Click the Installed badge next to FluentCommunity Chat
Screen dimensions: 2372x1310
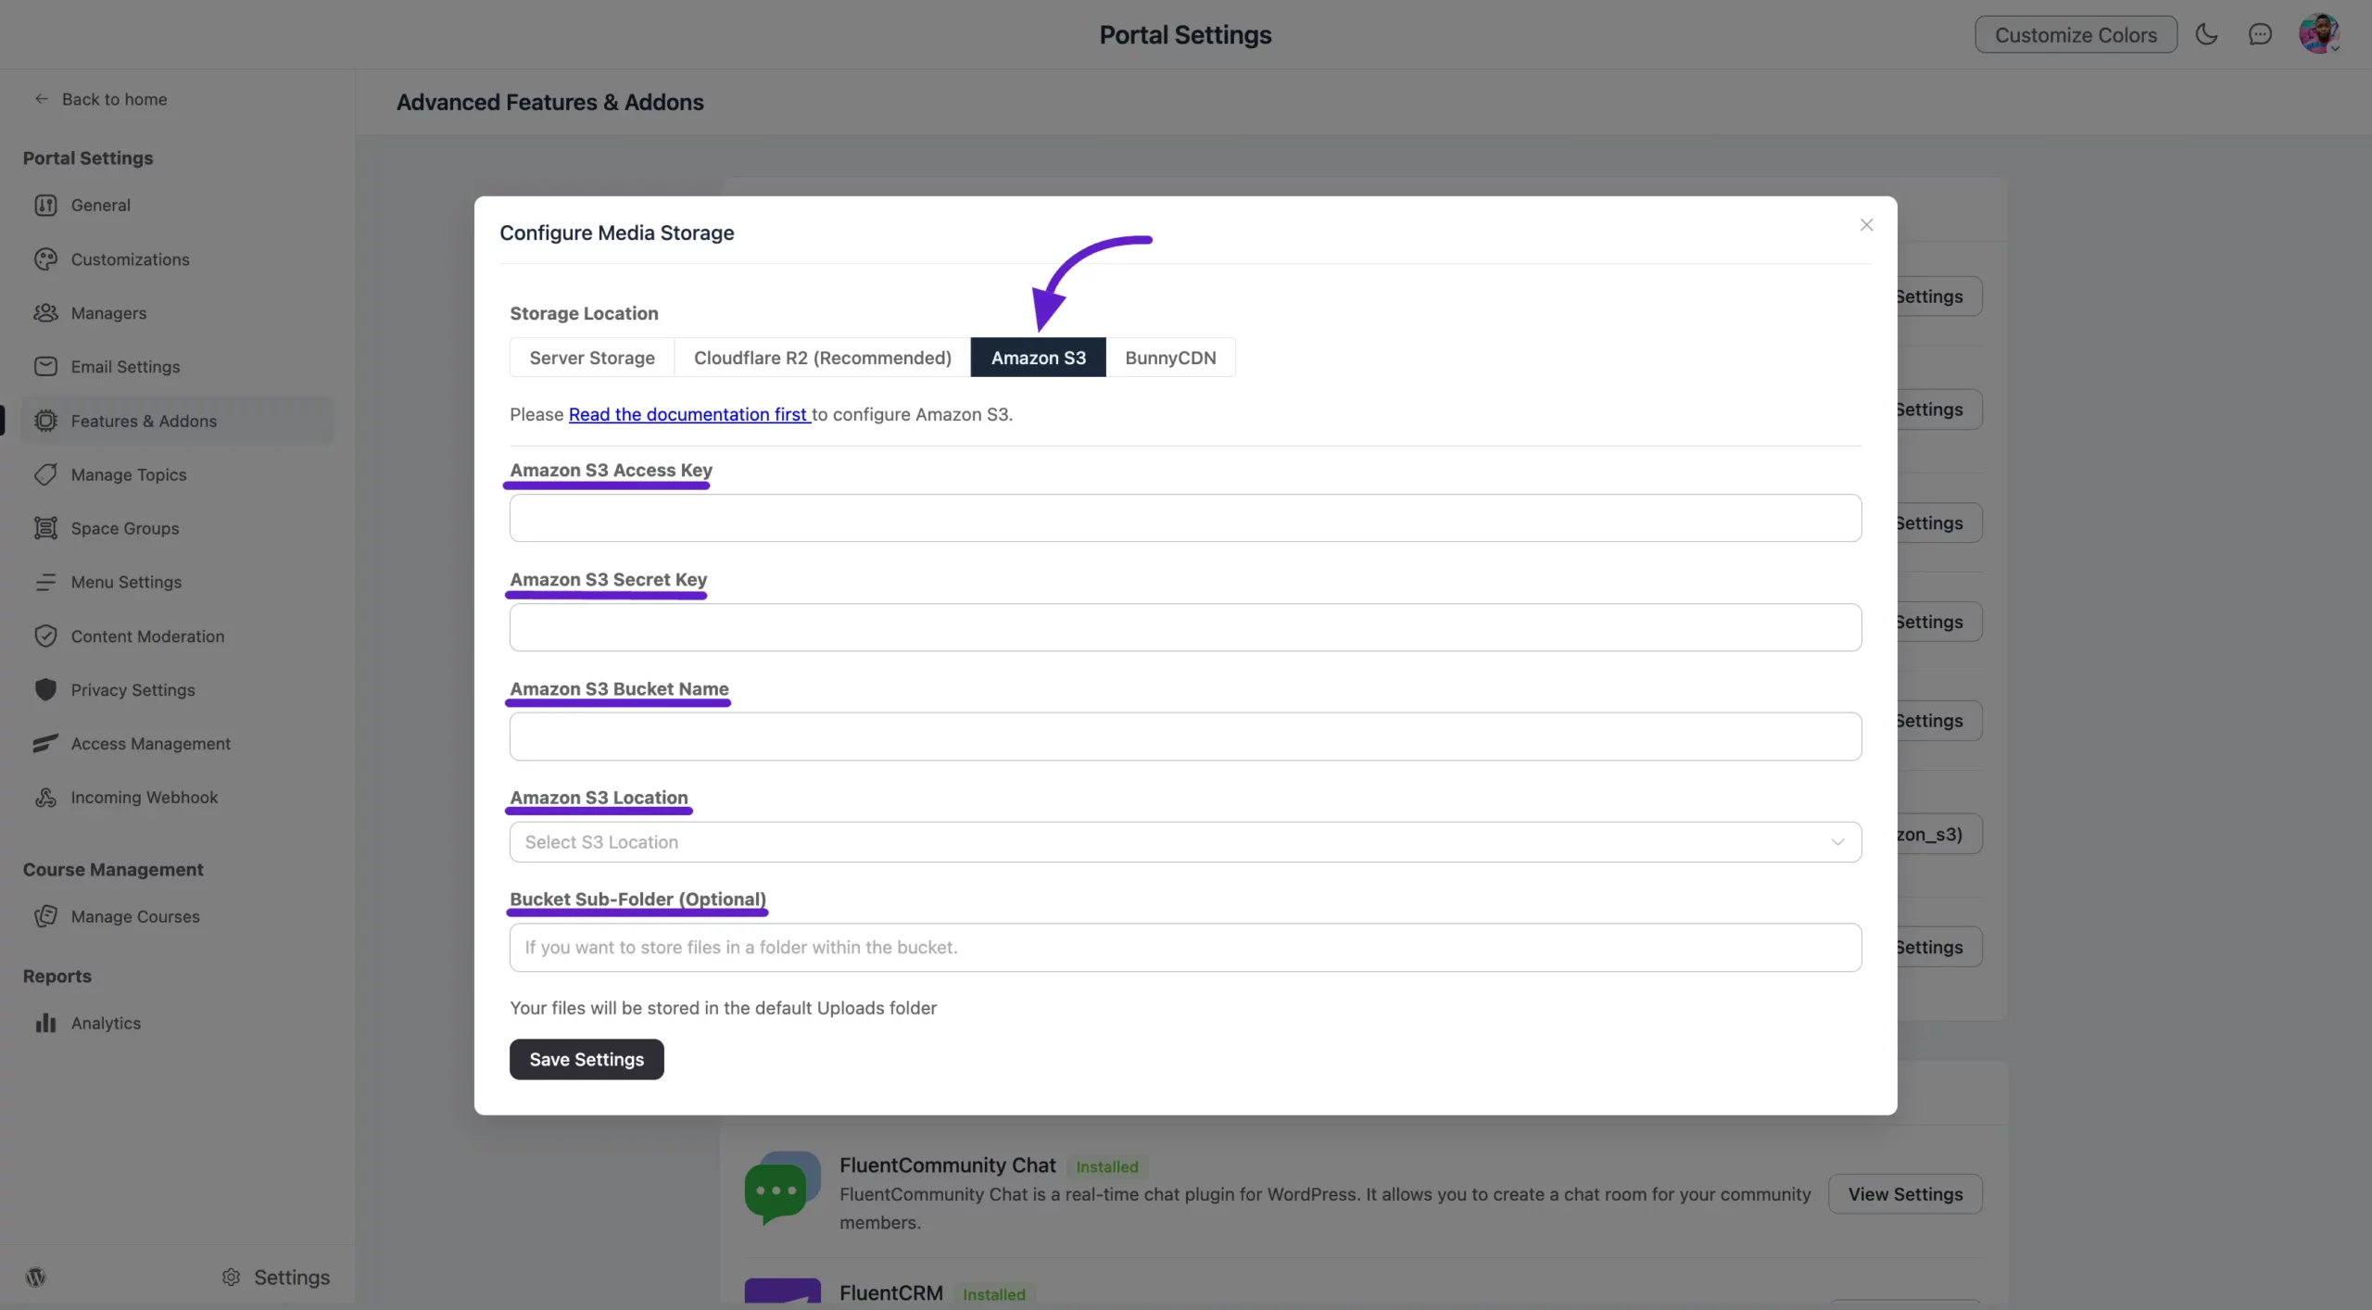coord(1106,1166)
